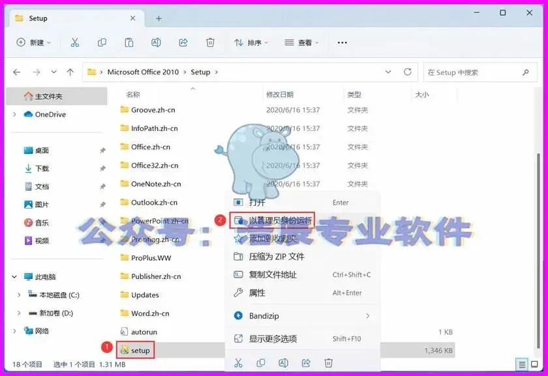Expand the 本地磁盘 (C:) node
Screen dimensions: 548x376
click(x=19, y=295)
